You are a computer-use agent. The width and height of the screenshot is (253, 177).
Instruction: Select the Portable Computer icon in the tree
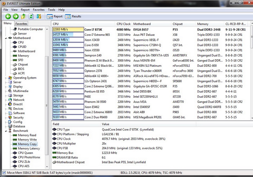15,29
